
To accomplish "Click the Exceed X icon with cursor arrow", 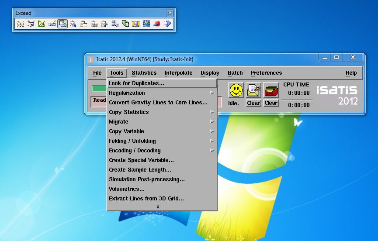I will click(x=31, y=24).
